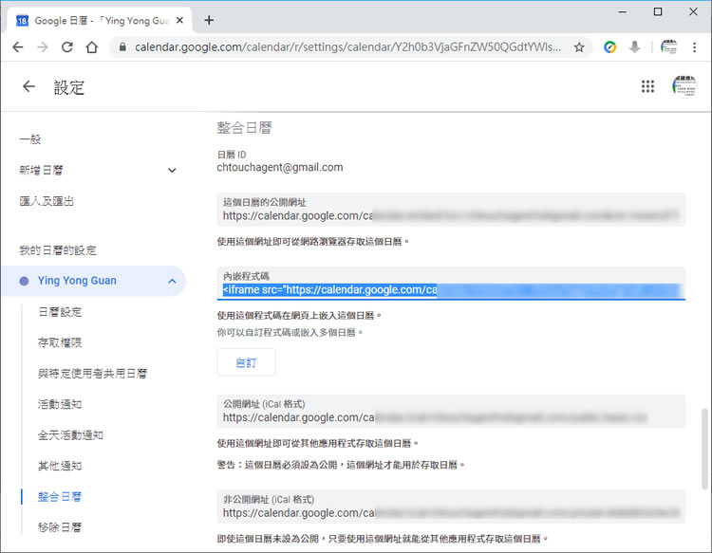This screenshot has width=712, height=553.
Task: Bookmark this page with the star icon
Action: tap(579, 46)
